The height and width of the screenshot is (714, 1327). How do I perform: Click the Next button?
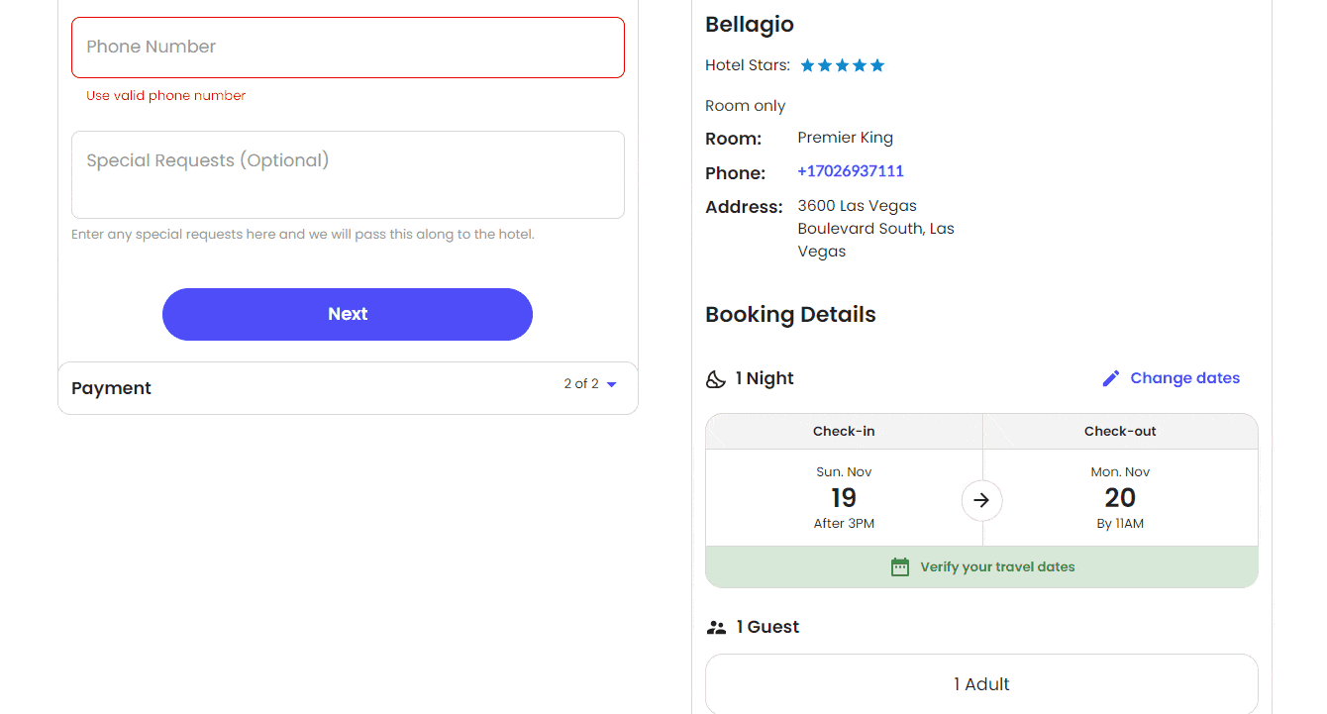tap(348, 314)
